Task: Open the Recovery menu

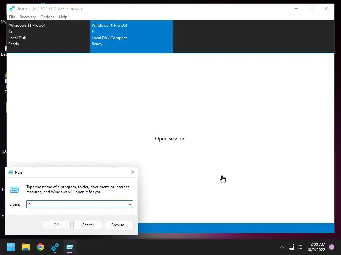Action: [27, 17]
